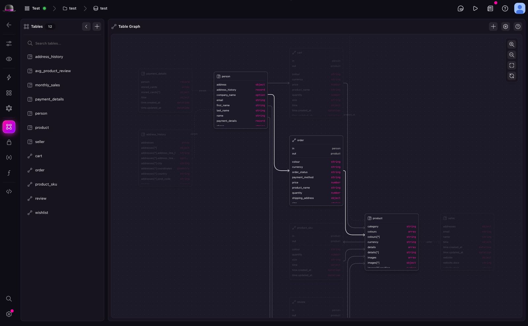Select the Test connection in the breadcrumb

tap(36, 8)
